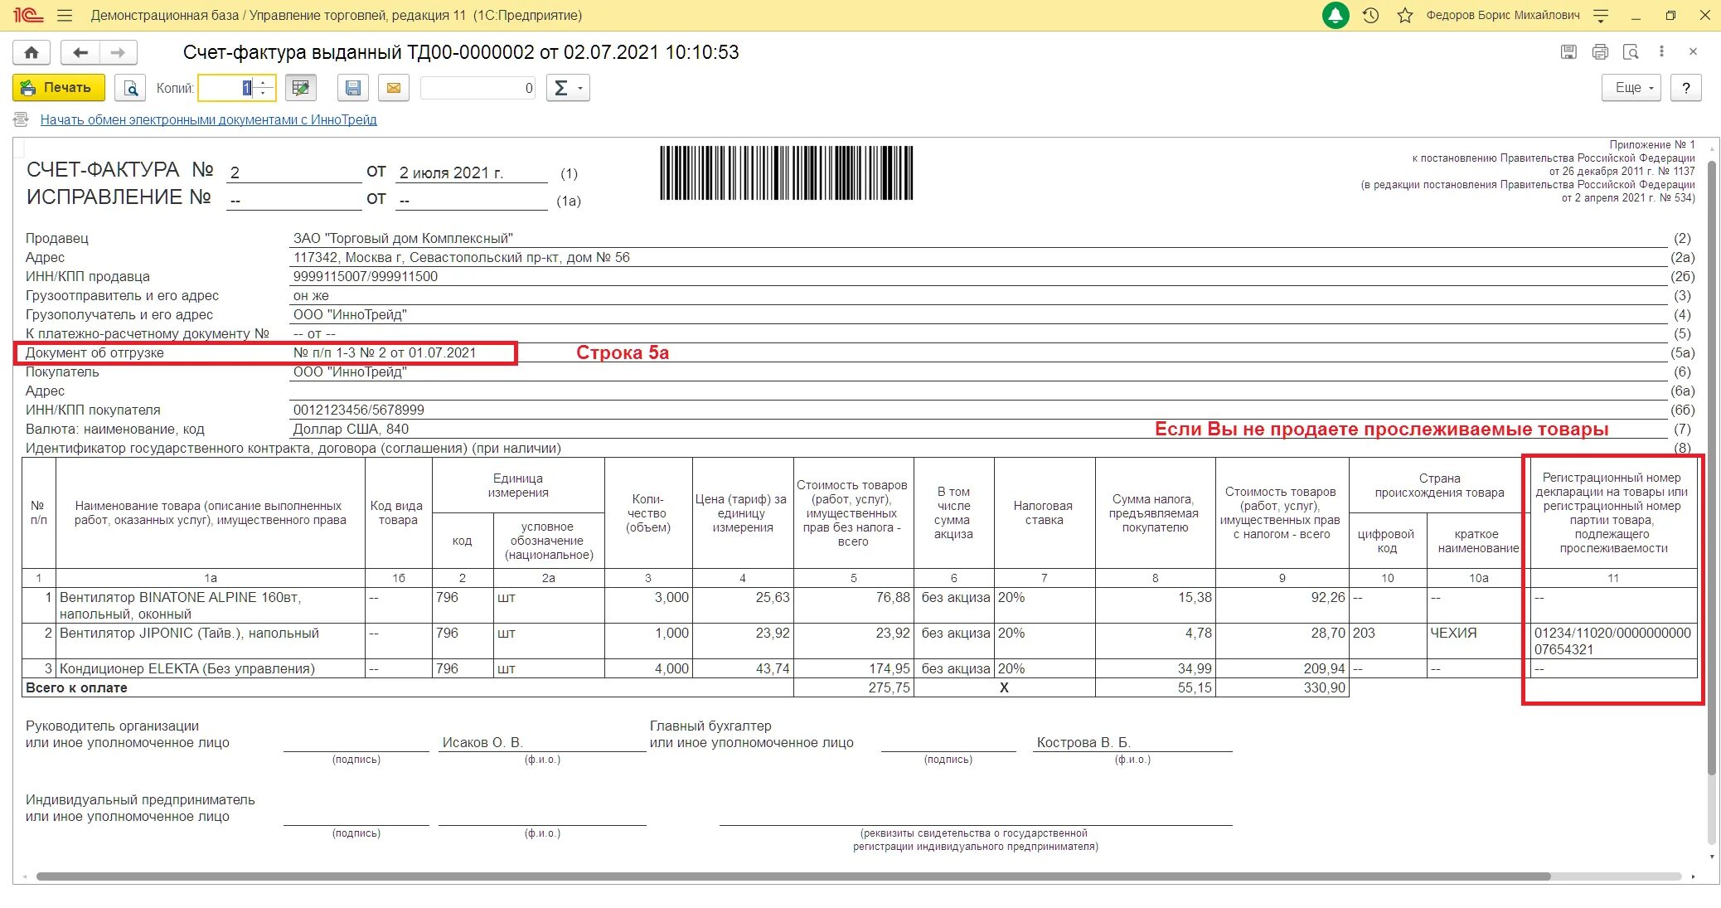This screenshot has width=1721, height=908.
Task: Select row Вентилятор BINATONE ALPINE 160вт
Action: pyautogui.click(x=210, y=605)
